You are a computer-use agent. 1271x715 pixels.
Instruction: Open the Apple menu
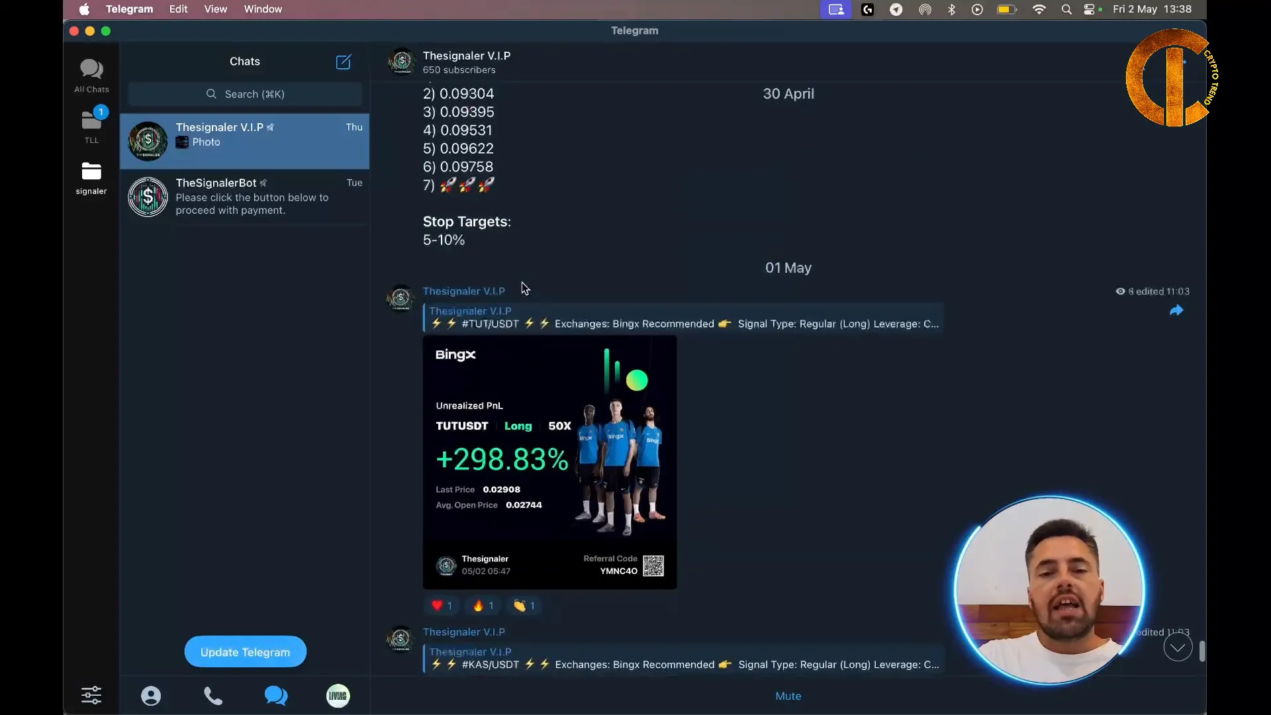[x=84, y=9]
